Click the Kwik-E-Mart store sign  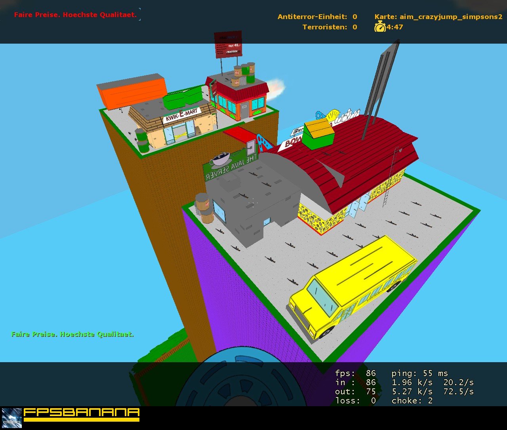coord(182,115)
